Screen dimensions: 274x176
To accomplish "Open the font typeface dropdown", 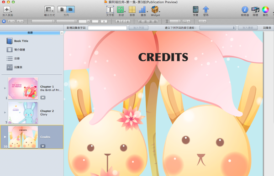I will point(67,21).
